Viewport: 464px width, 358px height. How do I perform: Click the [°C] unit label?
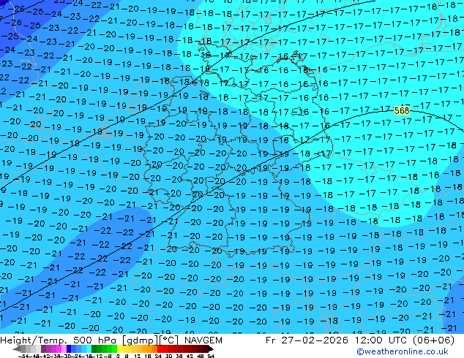[x=169, y=340]
